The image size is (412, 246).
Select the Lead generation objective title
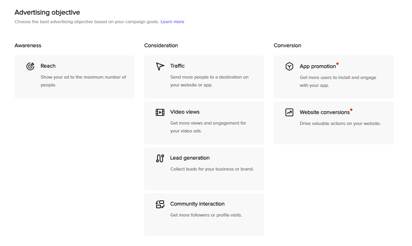coord(190,158)
